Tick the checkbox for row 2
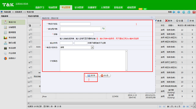 tap(31, 34)
